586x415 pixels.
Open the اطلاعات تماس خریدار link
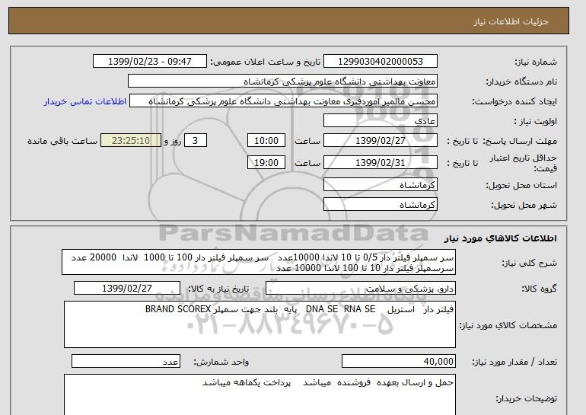pos(85,101)
